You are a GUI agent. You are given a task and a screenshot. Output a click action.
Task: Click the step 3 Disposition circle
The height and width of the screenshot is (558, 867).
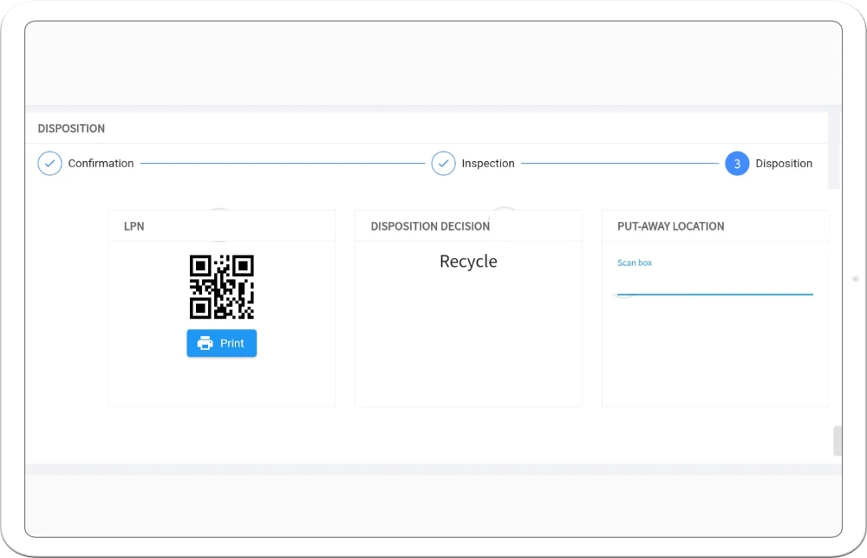click(737, 164)
